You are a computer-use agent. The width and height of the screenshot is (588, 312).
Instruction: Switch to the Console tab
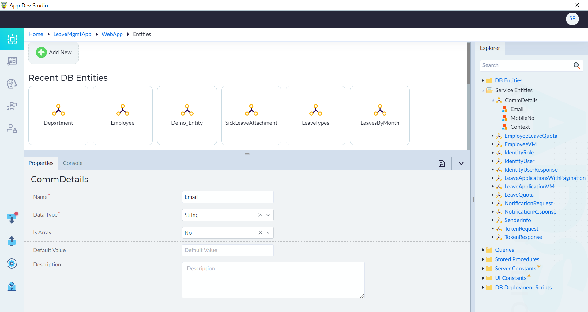[73, 163]
